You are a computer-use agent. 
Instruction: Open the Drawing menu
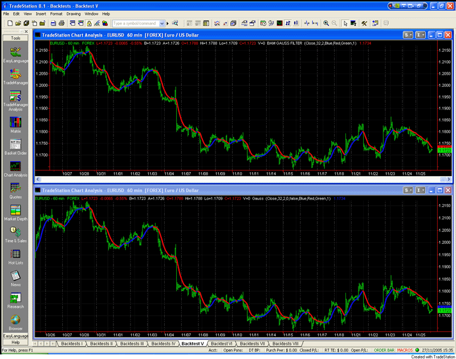pyautogui.click(x=74, y=14)
